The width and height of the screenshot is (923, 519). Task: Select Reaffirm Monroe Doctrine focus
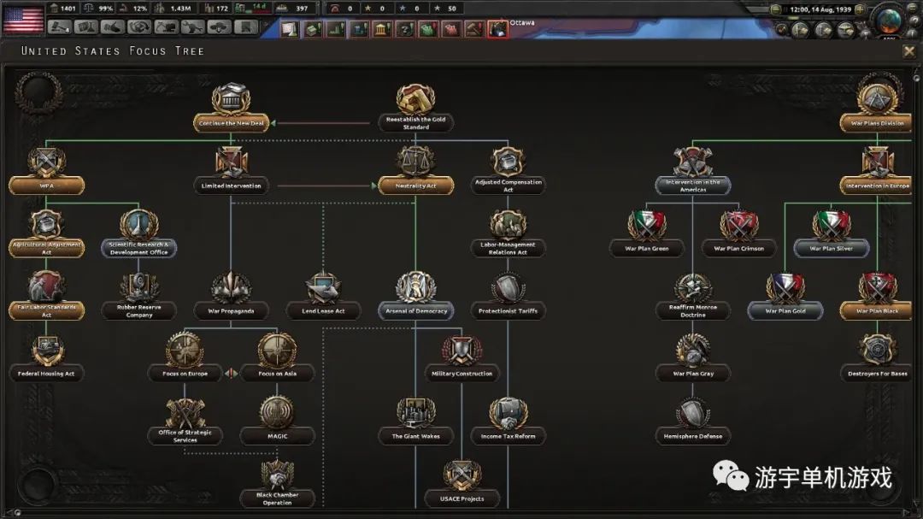(693, 296)
